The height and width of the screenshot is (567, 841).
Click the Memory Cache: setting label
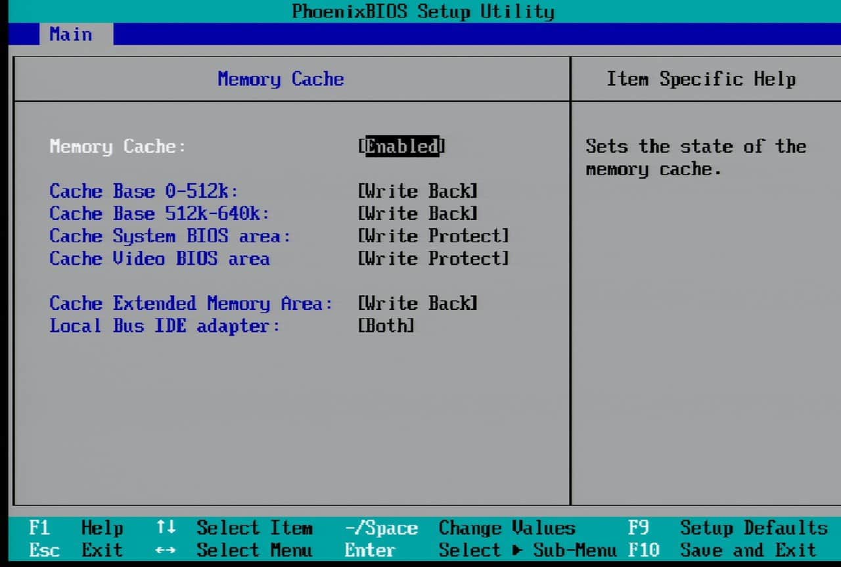(x=118, y=146)
